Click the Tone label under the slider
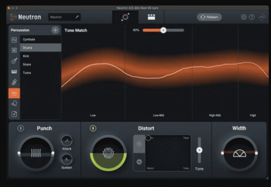 point(199,169)
